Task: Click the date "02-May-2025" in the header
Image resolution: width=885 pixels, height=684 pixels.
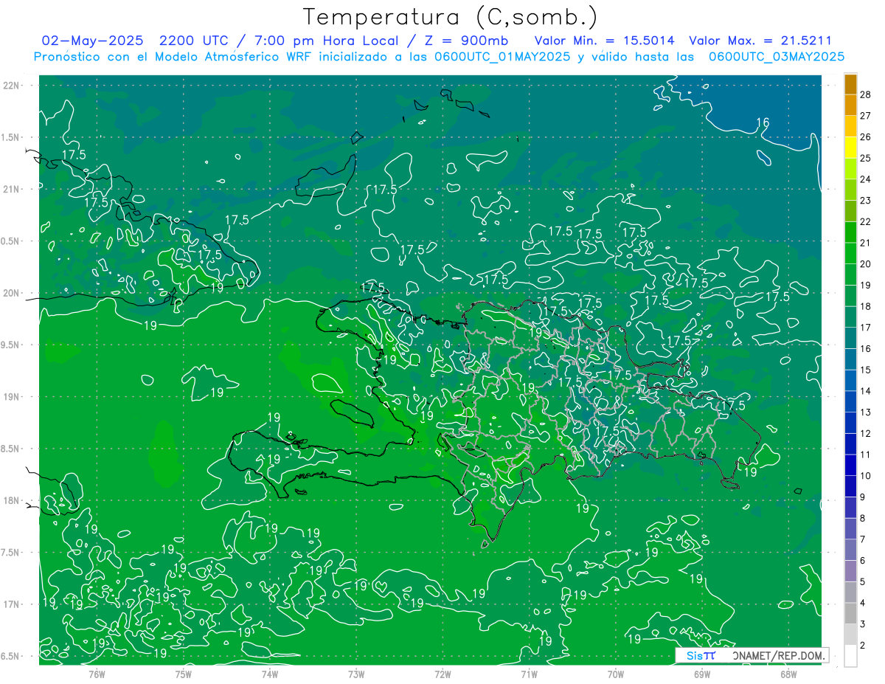Action: tap(91, 41)
